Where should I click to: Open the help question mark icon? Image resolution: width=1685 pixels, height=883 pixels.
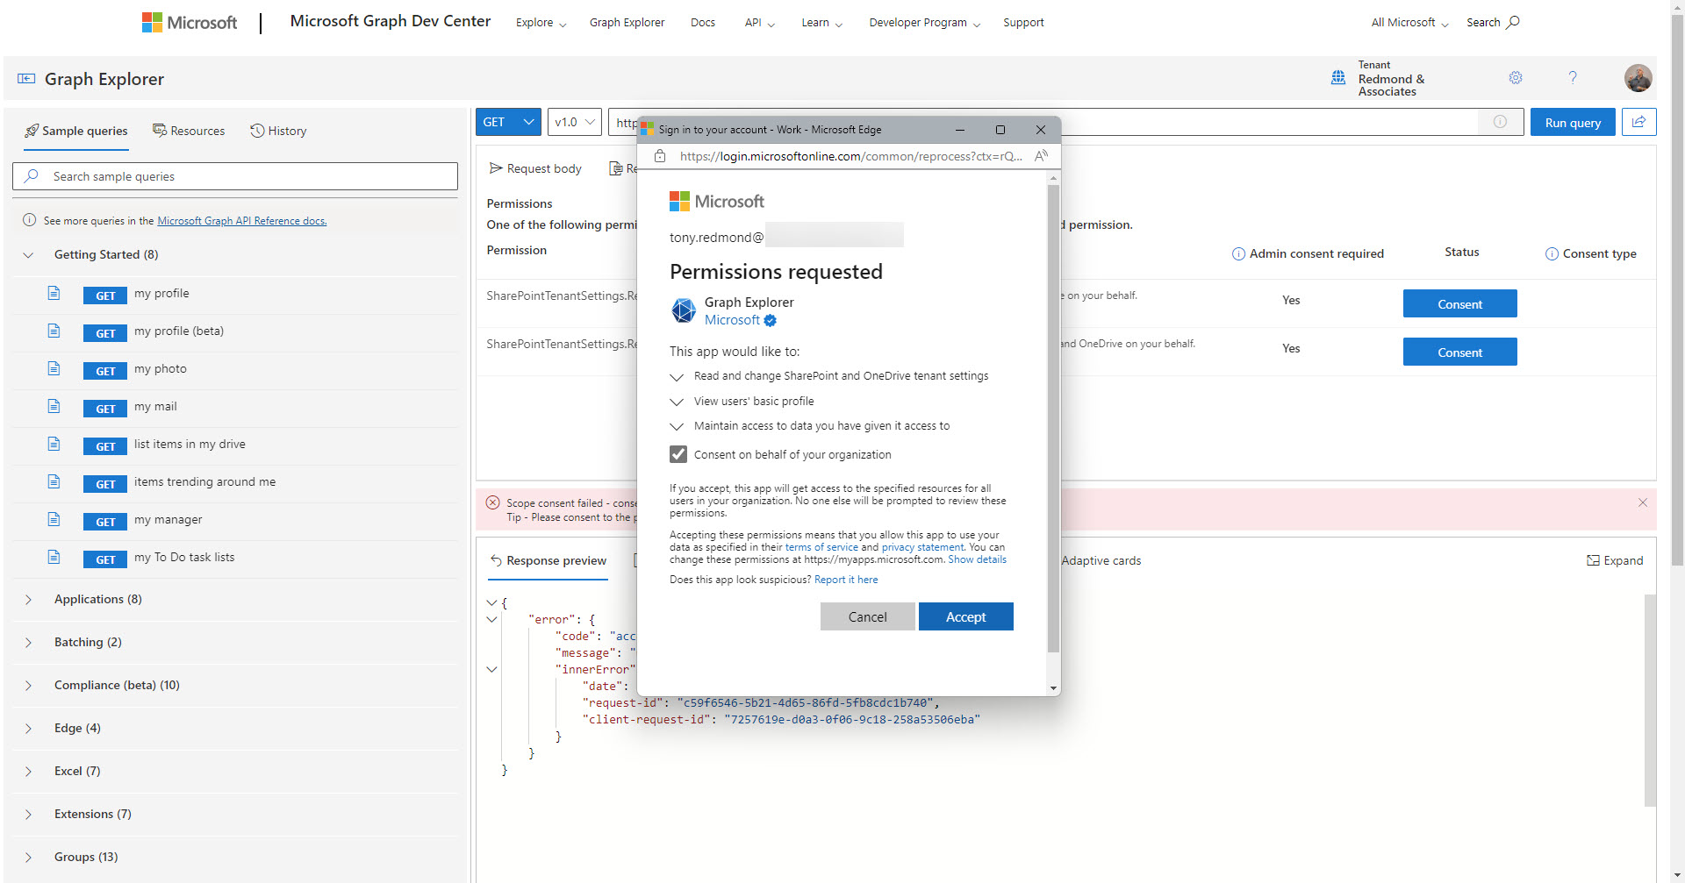tap(1573, 78)
